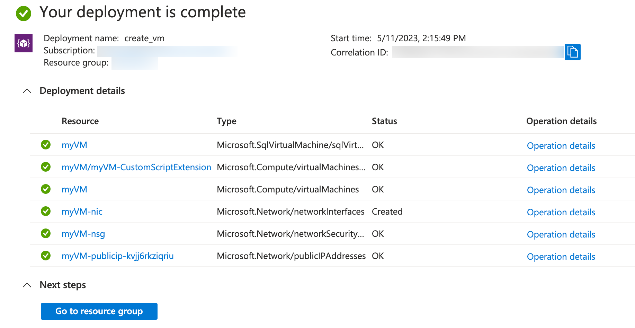Click the Resource group label
This screenshot has width=635, height=328.
click(76, 63)
